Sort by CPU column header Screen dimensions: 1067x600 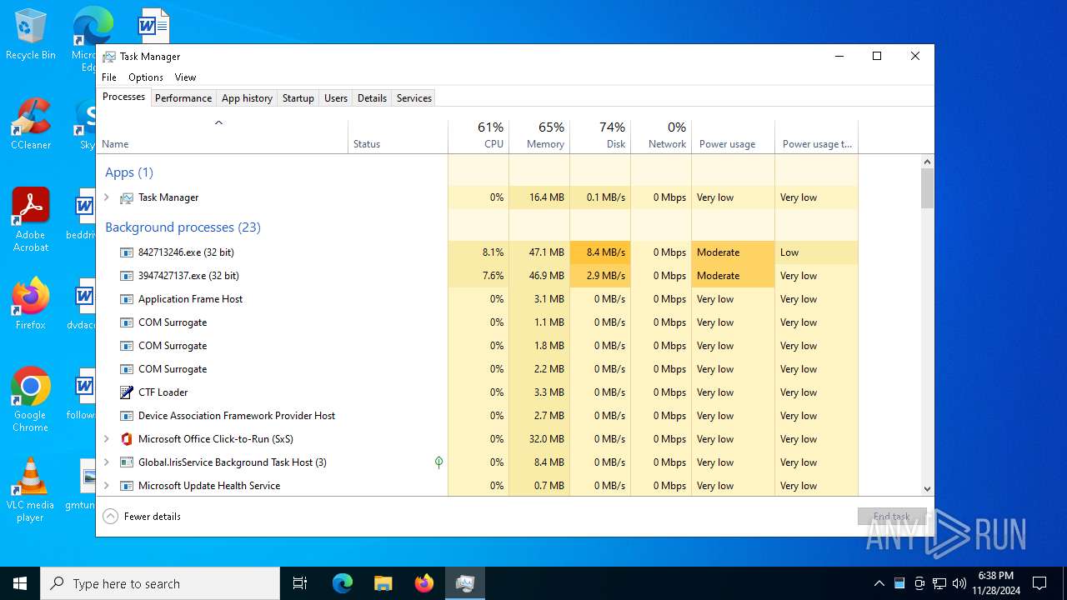(x=478, y=137)
